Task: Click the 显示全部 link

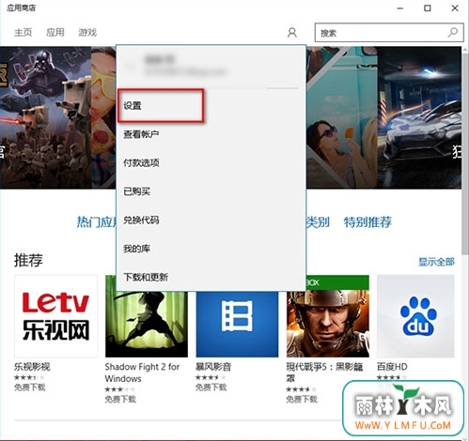Action: (x=436, y=262)
